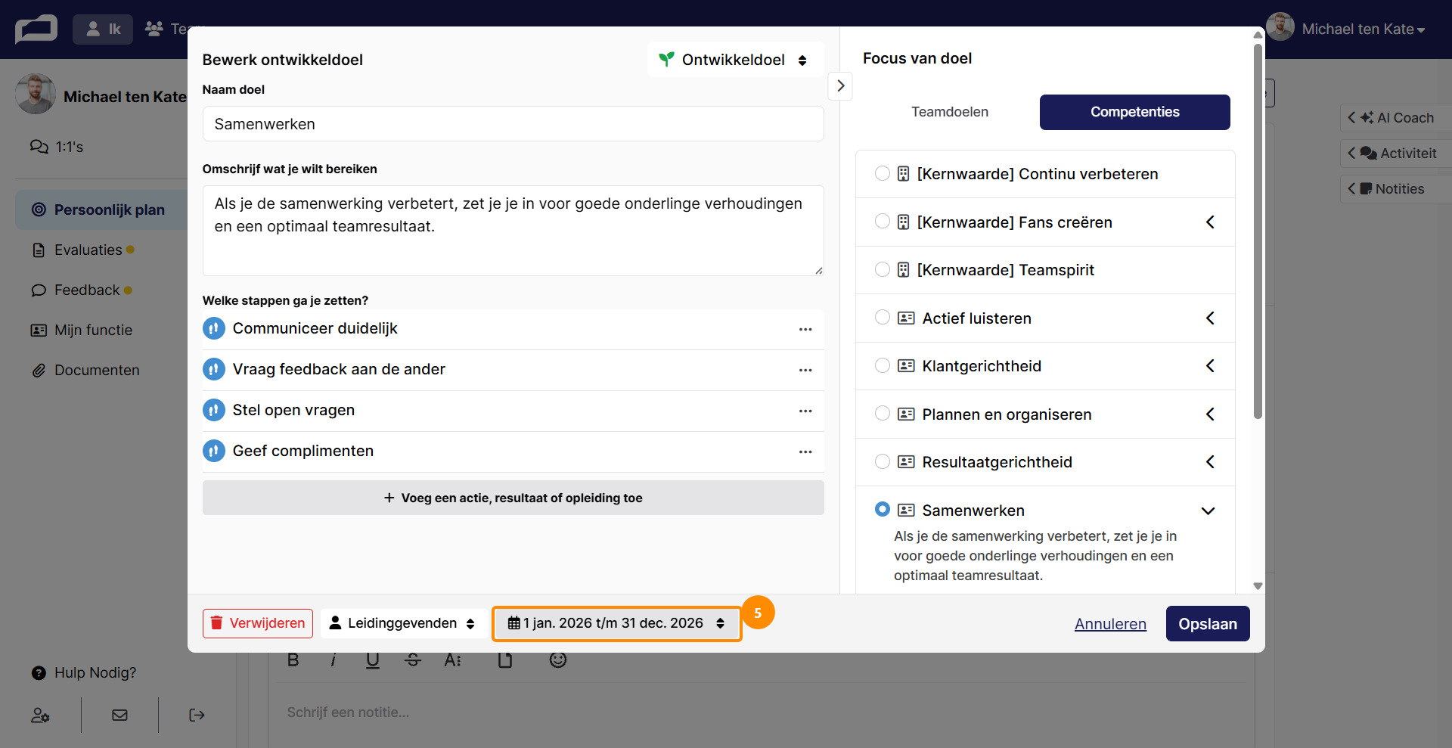This screenshot has width=1452, height=748.
Task: Switch to the Teamdoelen tab
Action: 950,112
